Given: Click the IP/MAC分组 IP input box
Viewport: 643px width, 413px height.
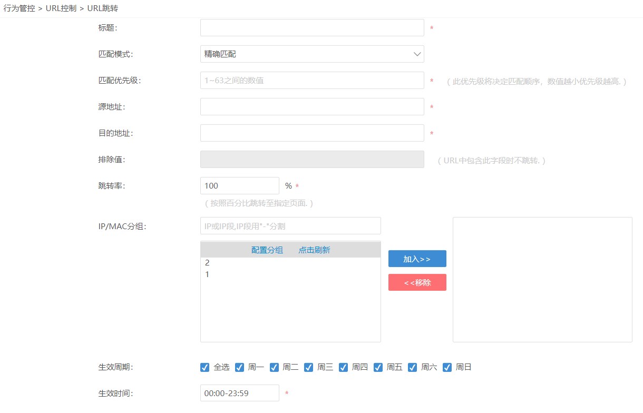Looking at the screenshot, I should point(290,226).
